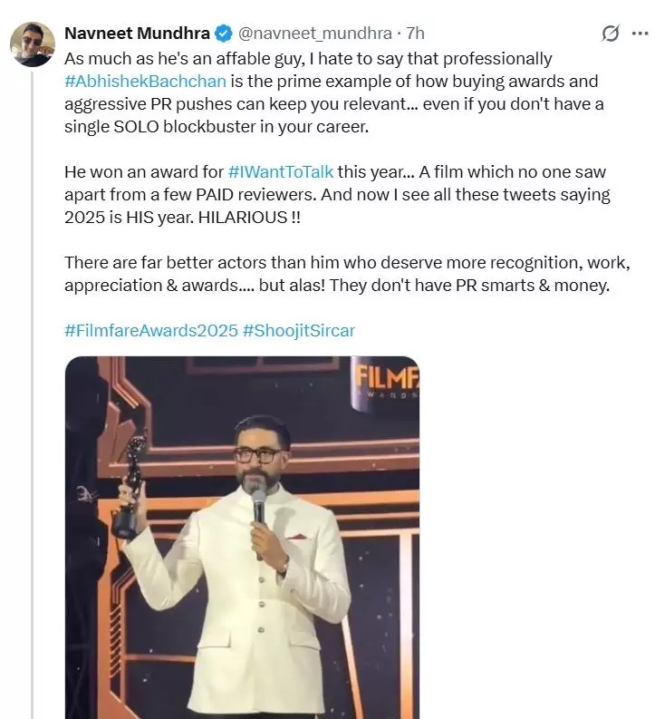Open the three-dot more options menu

639,34
